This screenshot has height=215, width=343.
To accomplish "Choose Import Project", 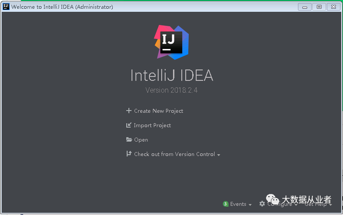I will (x=152, y=125).
